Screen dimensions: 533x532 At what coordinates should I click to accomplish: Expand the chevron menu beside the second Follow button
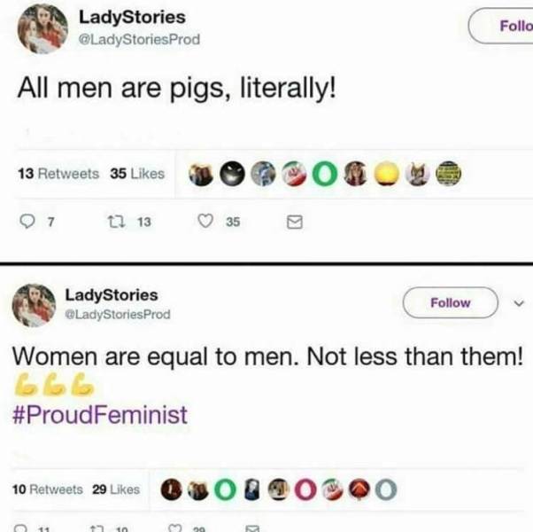(x=520, y=303)
